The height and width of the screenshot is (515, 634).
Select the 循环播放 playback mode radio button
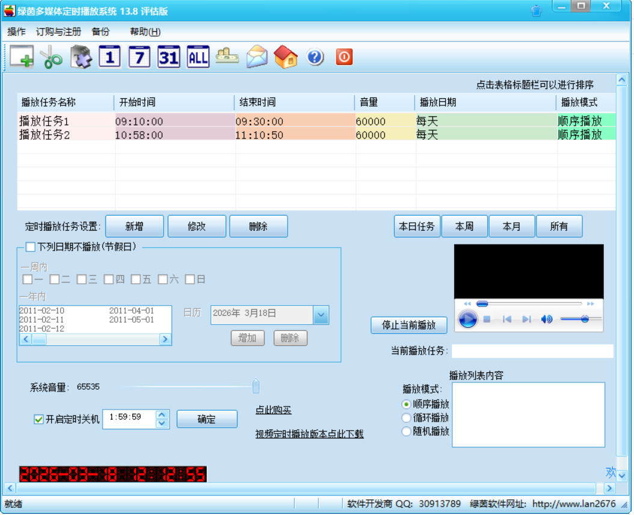[407, 418]
